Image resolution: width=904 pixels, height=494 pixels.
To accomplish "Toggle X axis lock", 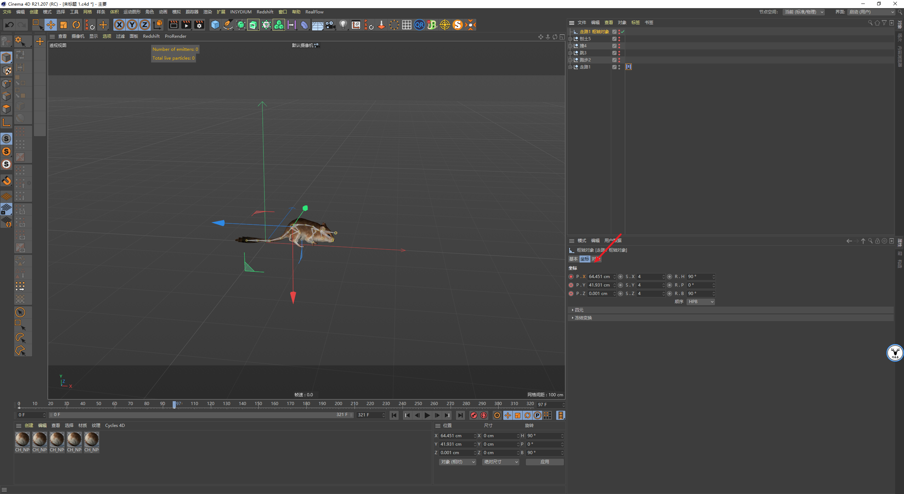I will click(119, 25).
